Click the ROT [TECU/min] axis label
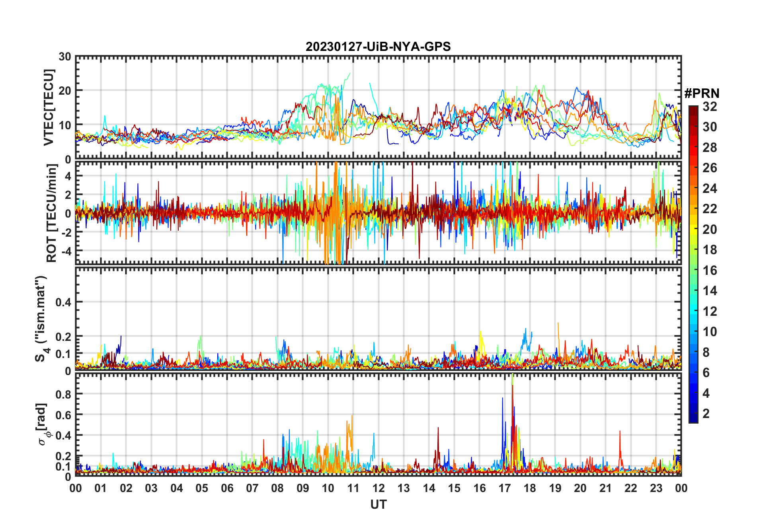 click(x=52, y=213)
